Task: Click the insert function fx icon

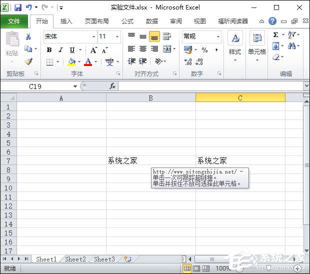Action: 112,86
